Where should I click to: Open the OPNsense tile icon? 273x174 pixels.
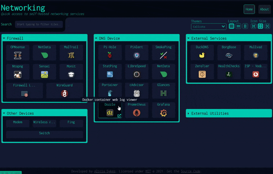click(x=18, y=55)
